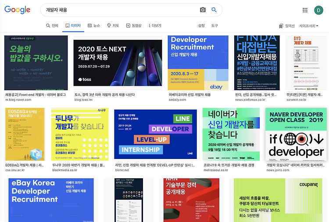This screenshot has width=329, height=222.
Task: Open the dark narrow poster in the bottom row
Action: 129,200
